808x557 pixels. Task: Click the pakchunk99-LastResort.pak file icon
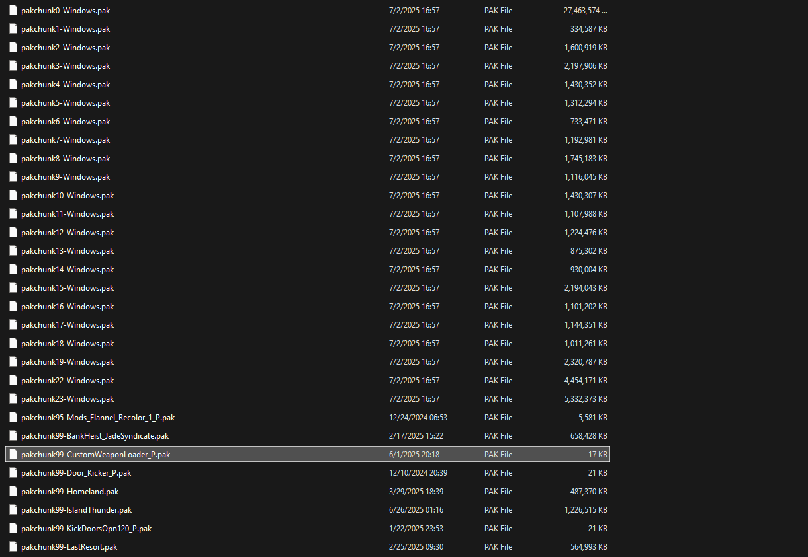click(13, 547)
